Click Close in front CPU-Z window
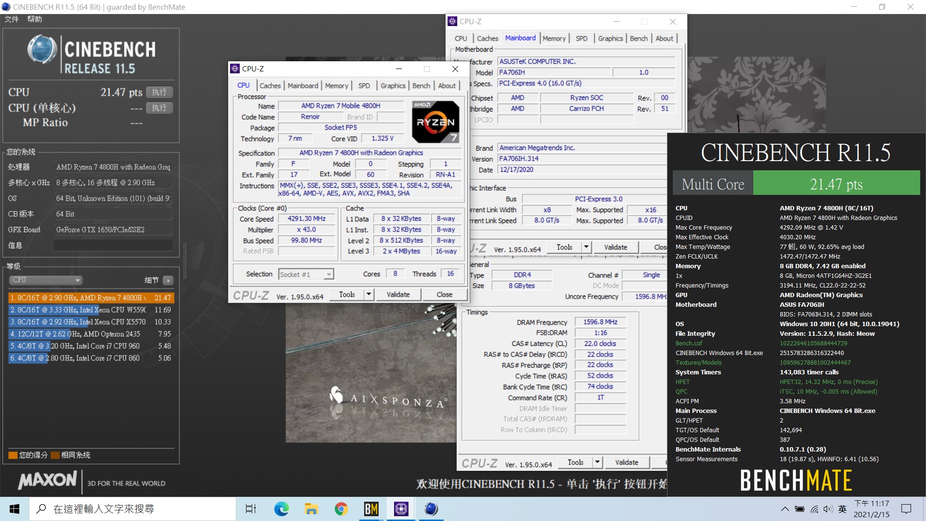Screen dimensions: 926x521 tap(444, 294)
